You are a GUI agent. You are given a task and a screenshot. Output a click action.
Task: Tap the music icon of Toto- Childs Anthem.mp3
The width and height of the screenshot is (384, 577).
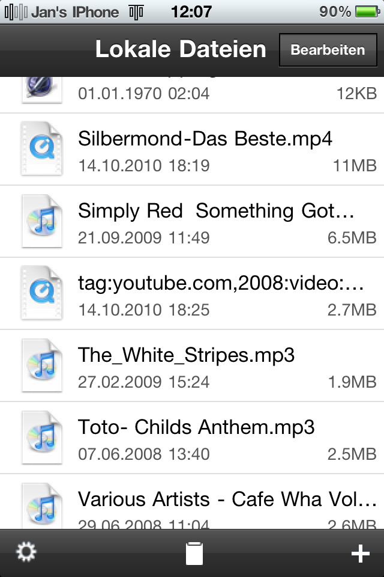(41, 437)
